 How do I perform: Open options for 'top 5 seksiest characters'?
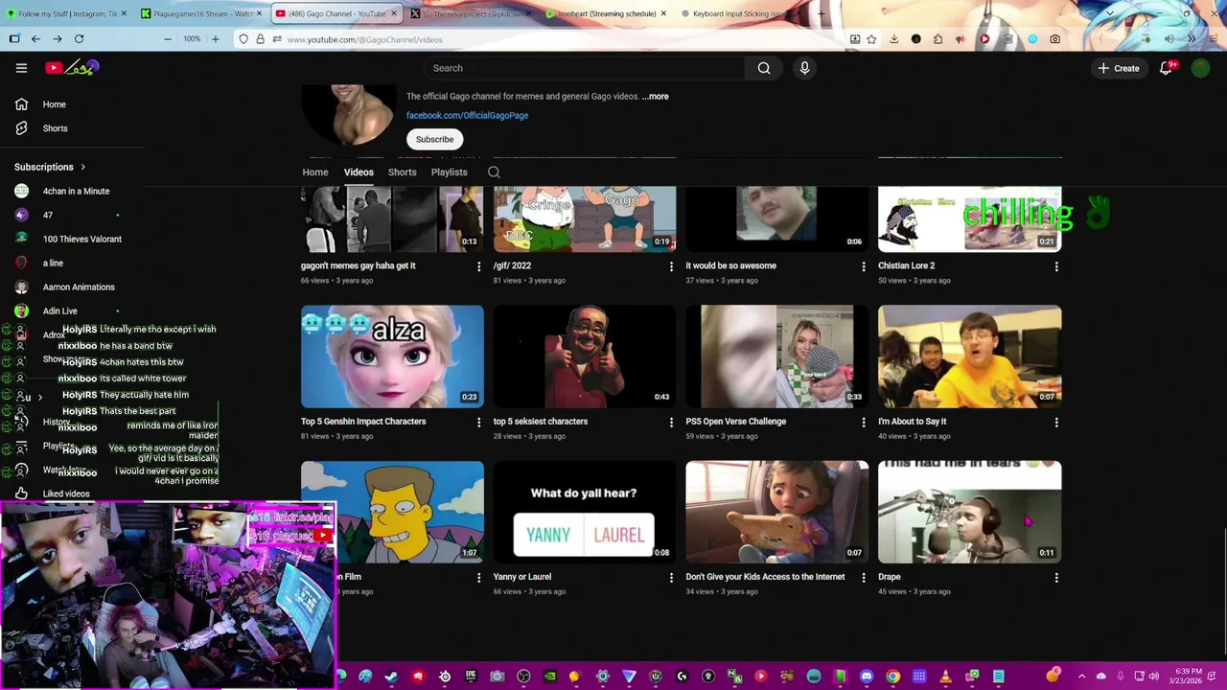(671, 422)
